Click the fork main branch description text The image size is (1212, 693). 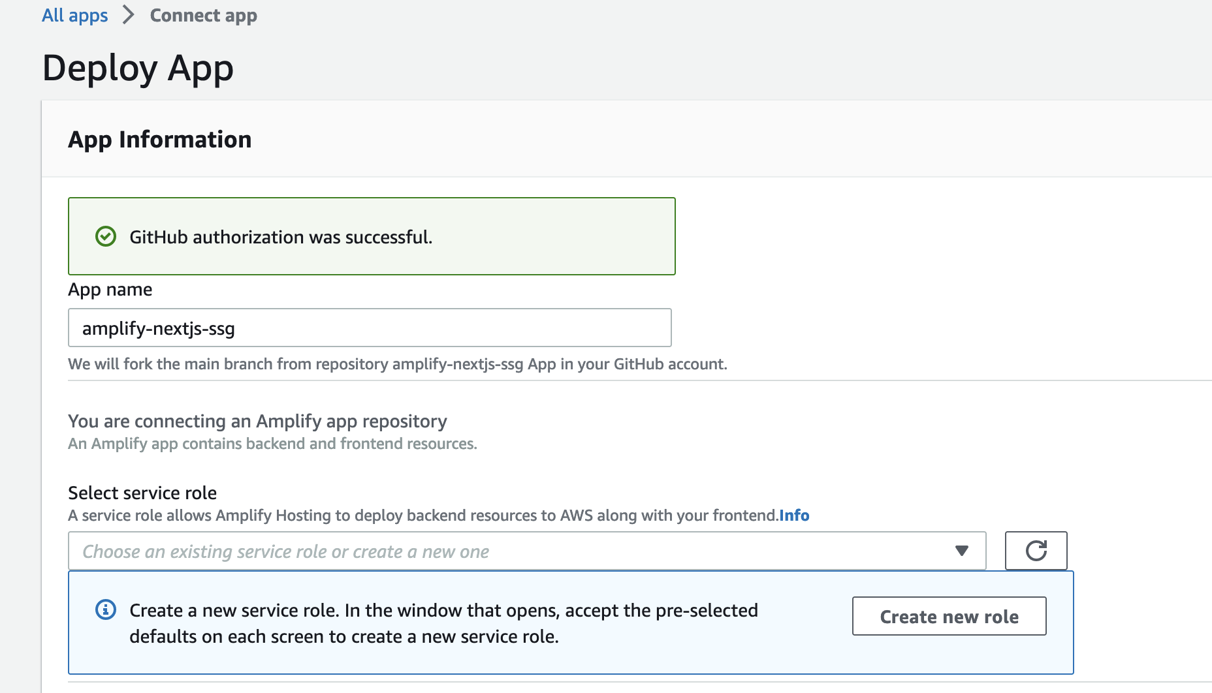tap(397, 364)
